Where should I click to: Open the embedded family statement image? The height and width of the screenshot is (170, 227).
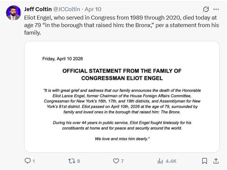(122, 97)
